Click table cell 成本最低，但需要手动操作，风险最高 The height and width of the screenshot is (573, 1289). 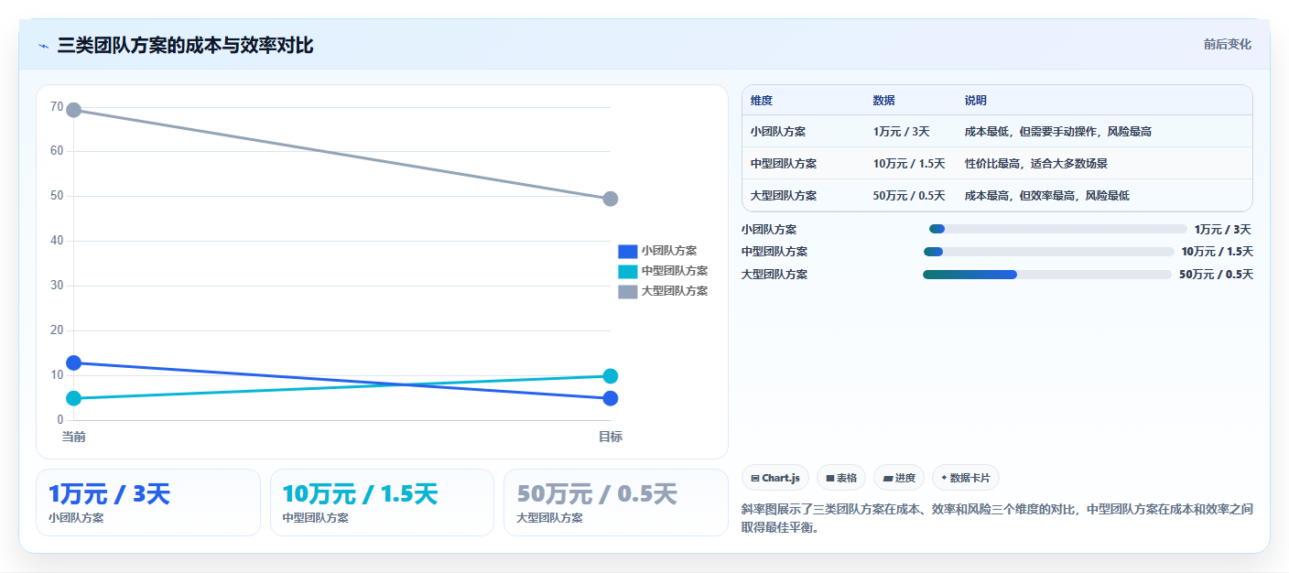tap(1058, 132)
